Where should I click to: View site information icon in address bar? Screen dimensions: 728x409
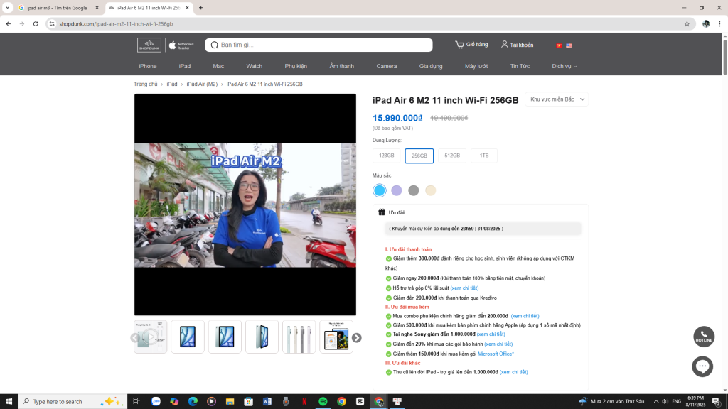click(52, 23)
